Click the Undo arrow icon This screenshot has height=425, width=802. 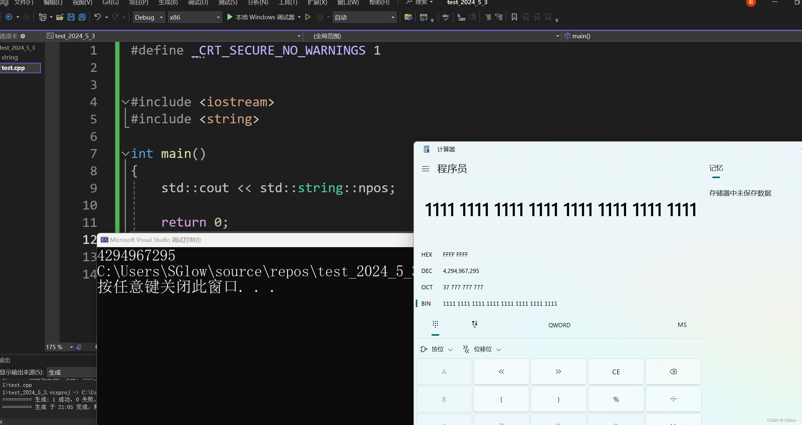click(97, 17)
